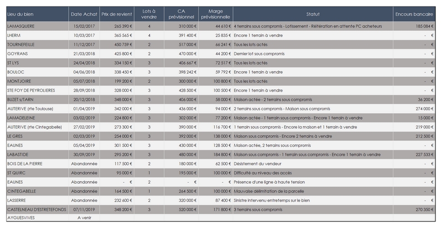Click the date 28/09/2018
Screen dimensions: 442x228
(84, 91)
